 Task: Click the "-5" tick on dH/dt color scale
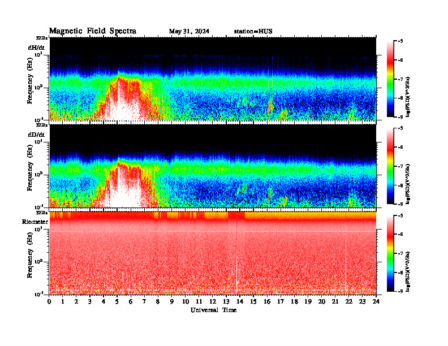pos(400,41)
